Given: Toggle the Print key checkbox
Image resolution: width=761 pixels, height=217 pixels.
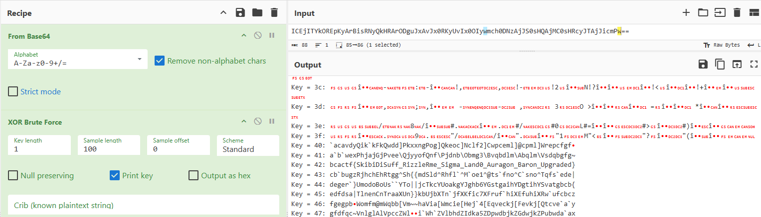Looking at the screenshot, I should (x=115, y=175).
